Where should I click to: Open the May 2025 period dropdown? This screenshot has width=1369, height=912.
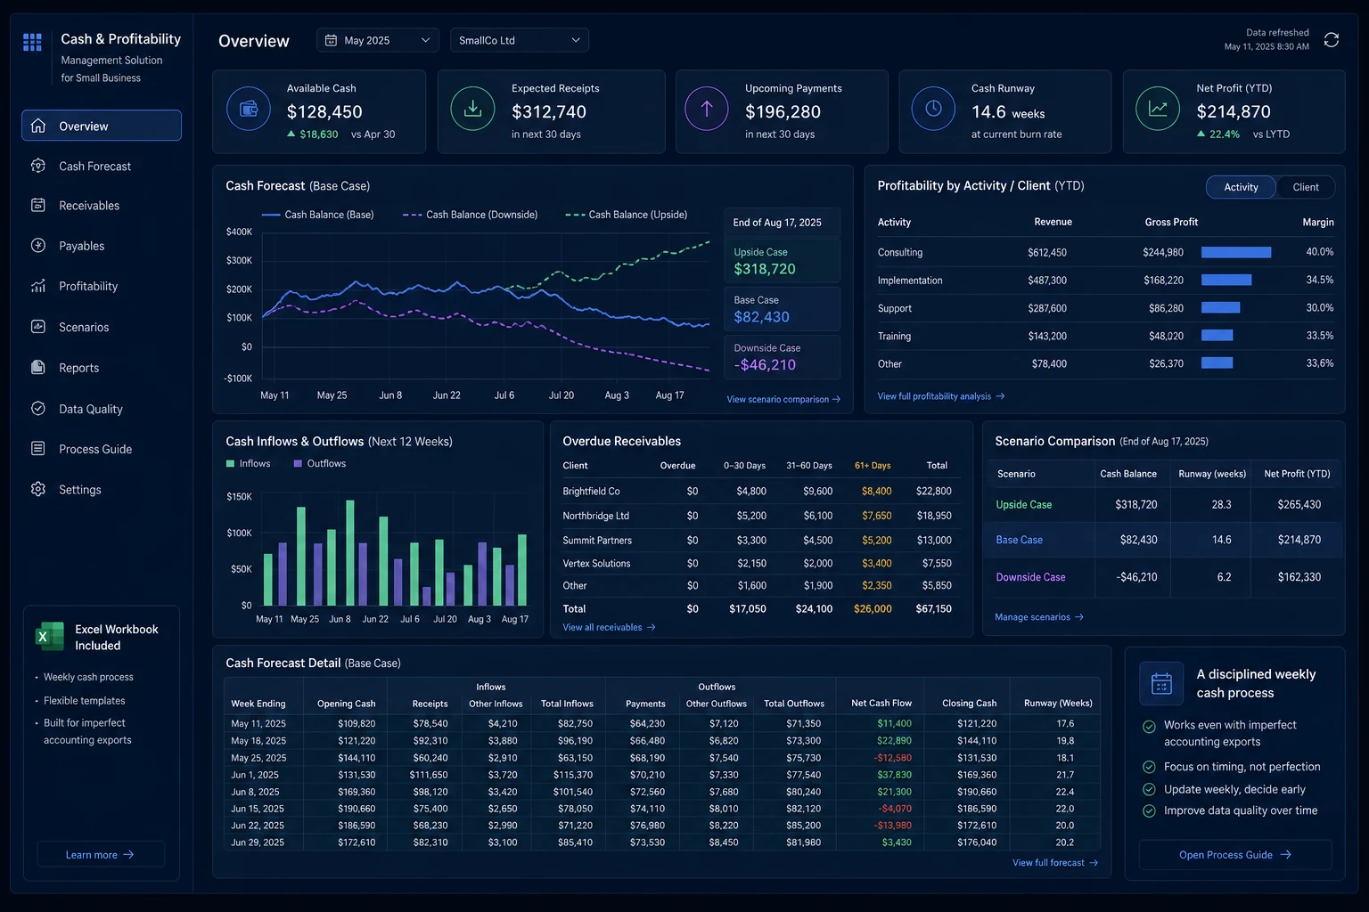pos(378,40)
